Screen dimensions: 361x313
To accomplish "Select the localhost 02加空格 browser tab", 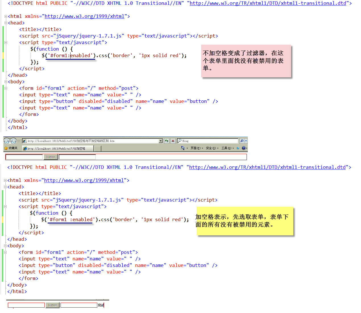I will click(57, 148).
